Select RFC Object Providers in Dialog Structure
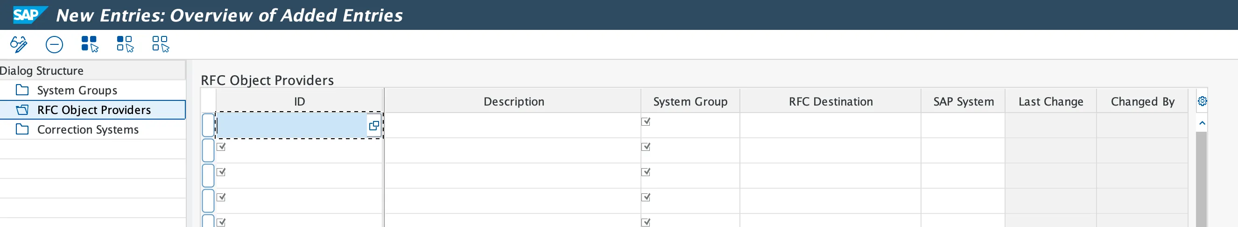The height and width of the screenshot is (227, 1238). [x=94, y=110]
